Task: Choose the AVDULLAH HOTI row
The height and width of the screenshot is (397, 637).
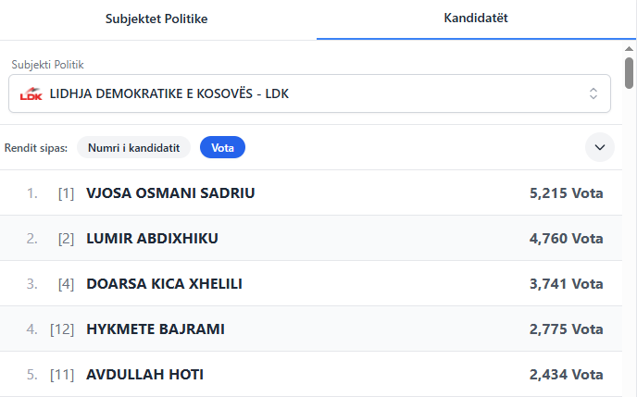Action: [x=311, y=374]
